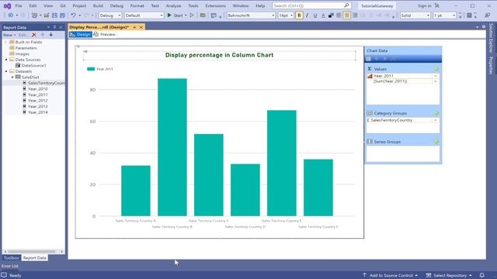Click the Save All icon
This screenshot has width=497, height=279.
pos(62,15)
